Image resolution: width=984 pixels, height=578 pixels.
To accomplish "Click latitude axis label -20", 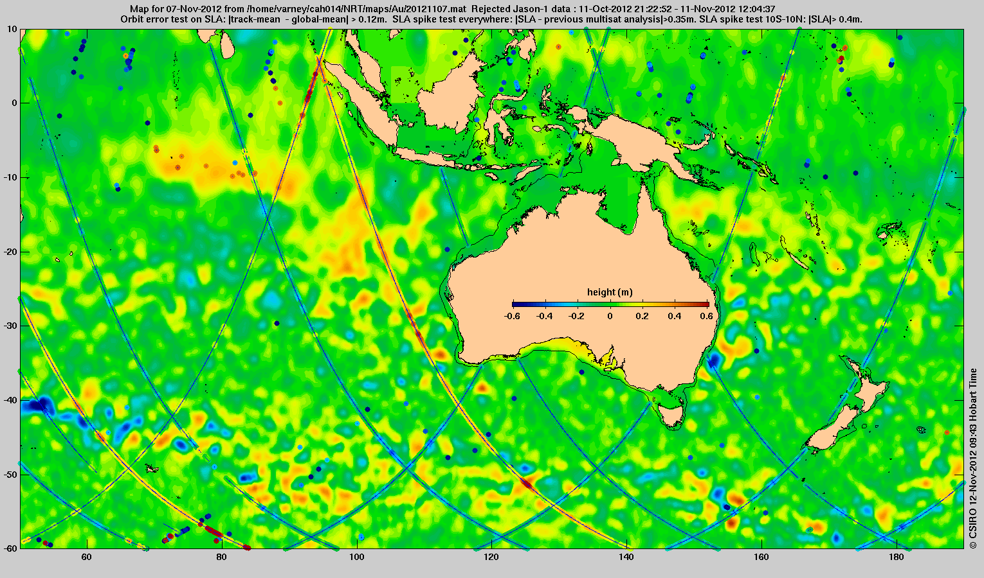I will tap(10, 252).
